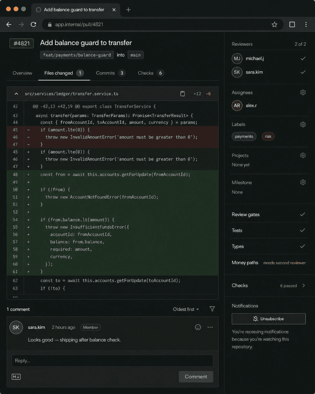
Task: Click the 'Tests' gate row
Action: 268,230
